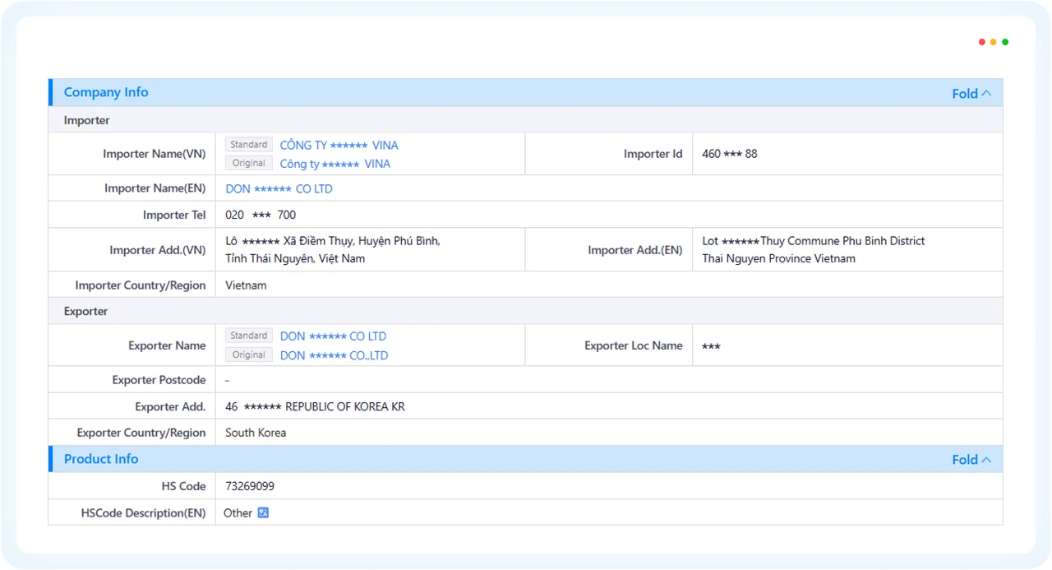Click the Exporter Add. label

tap(171, 406)
